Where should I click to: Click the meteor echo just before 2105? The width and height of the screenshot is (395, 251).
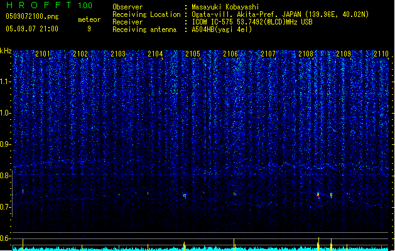[x=185, y=196]
